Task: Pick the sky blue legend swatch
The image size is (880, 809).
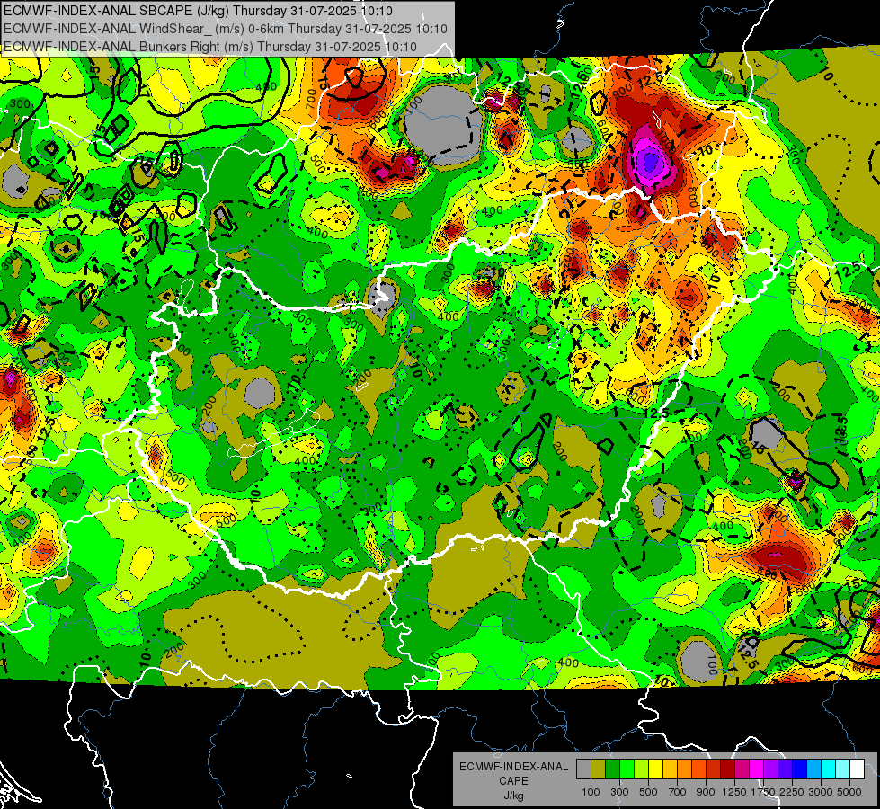Action: tap(813, 769)
